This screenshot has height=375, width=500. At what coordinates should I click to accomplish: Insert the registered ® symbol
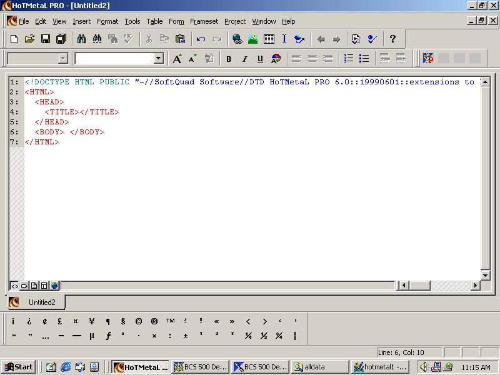coord(154,321)
